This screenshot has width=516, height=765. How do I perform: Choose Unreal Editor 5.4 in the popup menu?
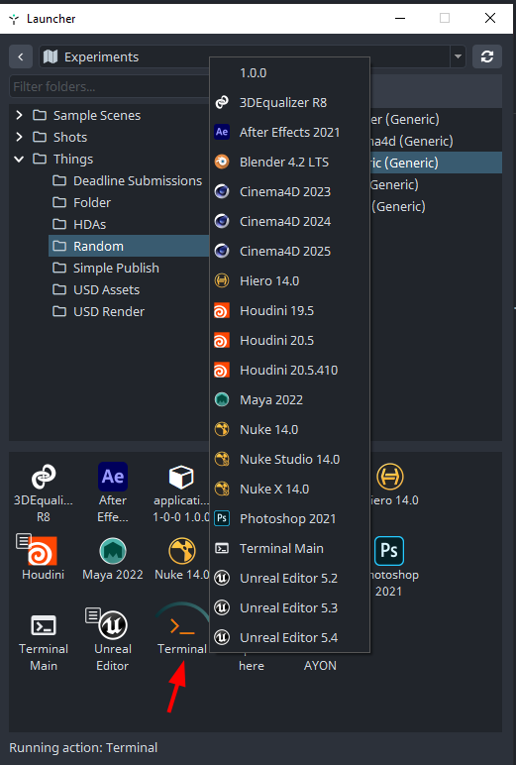pos(290,638)
